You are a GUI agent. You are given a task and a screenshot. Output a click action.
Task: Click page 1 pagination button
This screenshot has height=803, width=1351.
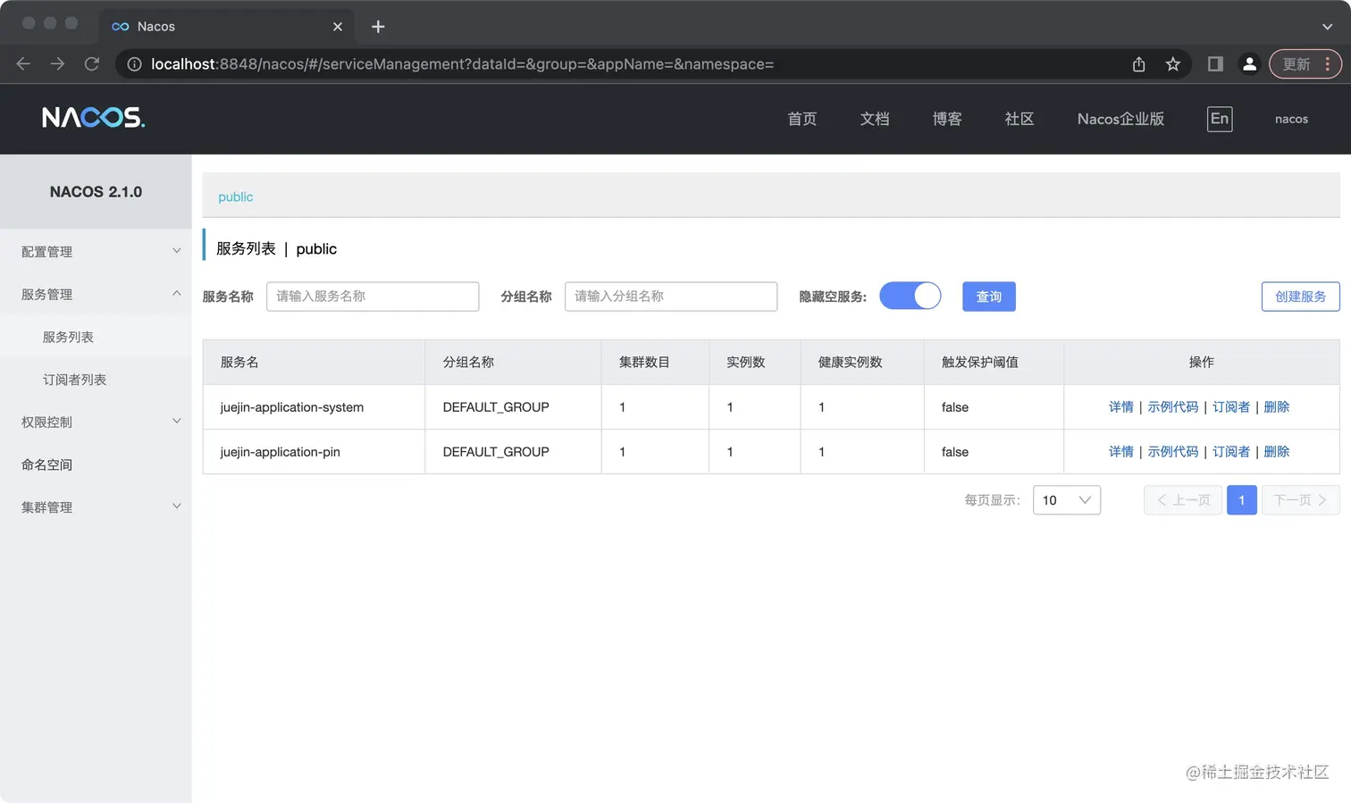(x=1242, y=500)
